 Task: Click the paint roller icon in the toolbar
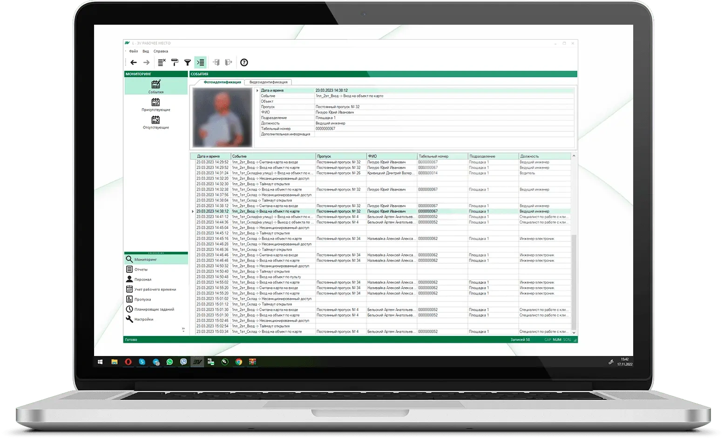click(175, 62)
